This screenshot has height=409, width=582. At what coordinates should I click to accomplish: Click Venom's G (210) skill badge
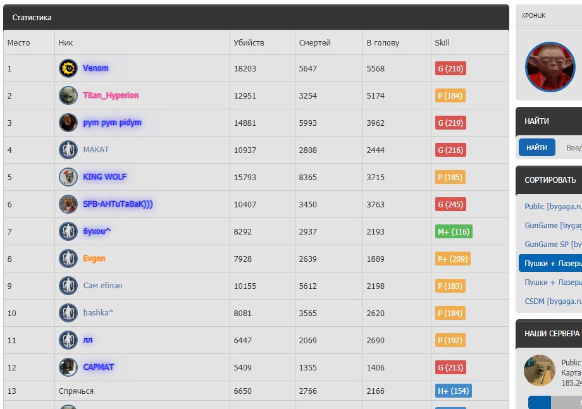(450, 69)
